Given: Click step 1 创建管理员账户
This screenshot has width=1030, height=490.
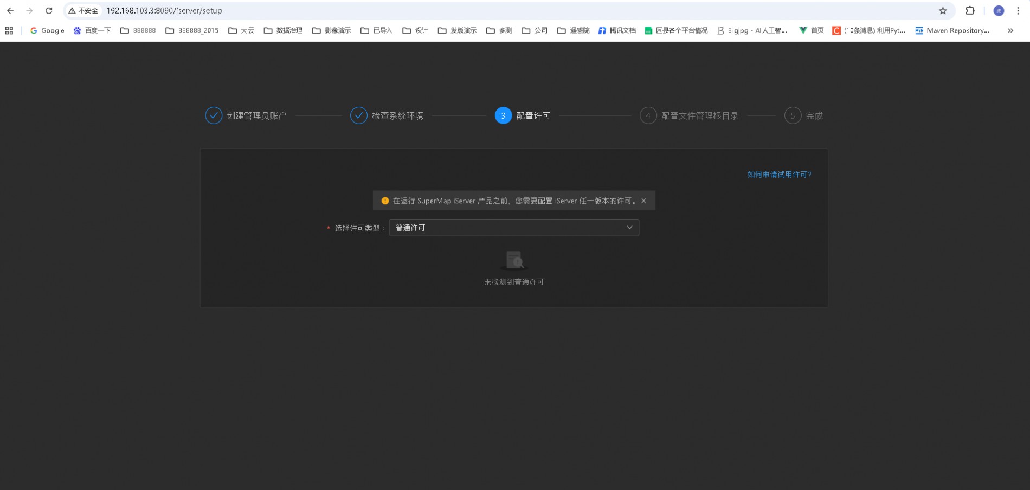Looking at the screenshot, I should click(246, 116).
